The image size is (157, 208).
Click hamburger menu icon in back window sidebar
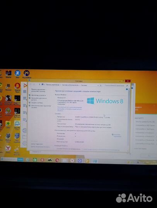click(25, 91)
